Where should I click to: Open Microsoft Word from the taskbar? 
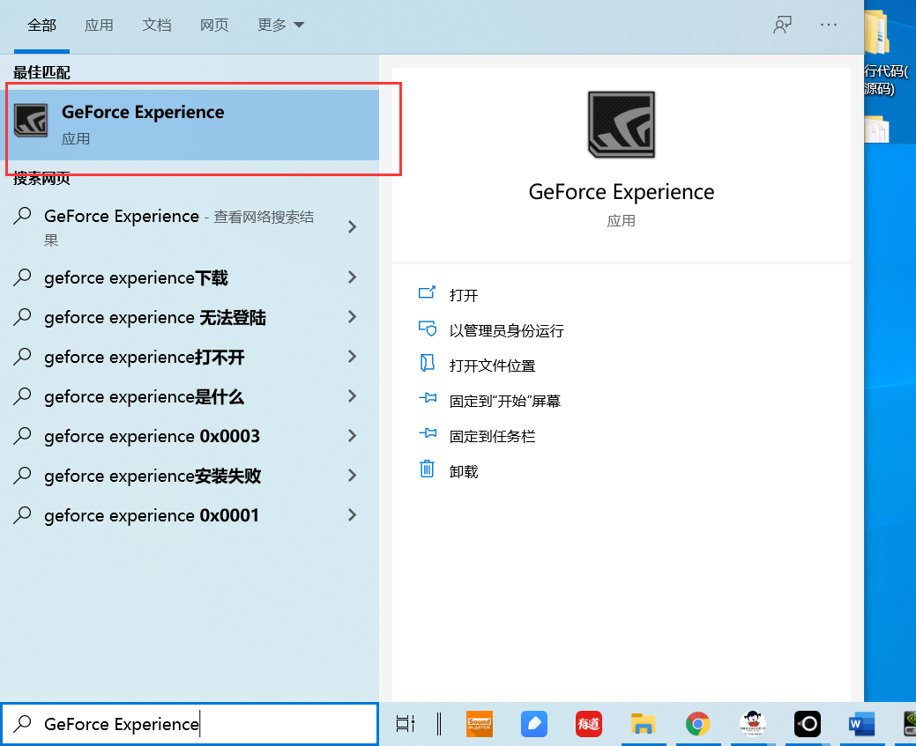[x=861, y=724]
